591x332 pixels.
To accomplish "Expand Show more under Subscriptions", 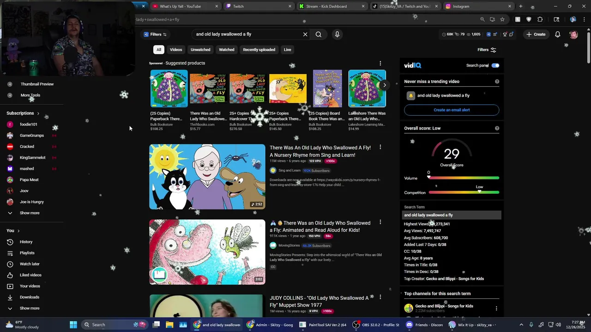I will (x=30, y=213).
